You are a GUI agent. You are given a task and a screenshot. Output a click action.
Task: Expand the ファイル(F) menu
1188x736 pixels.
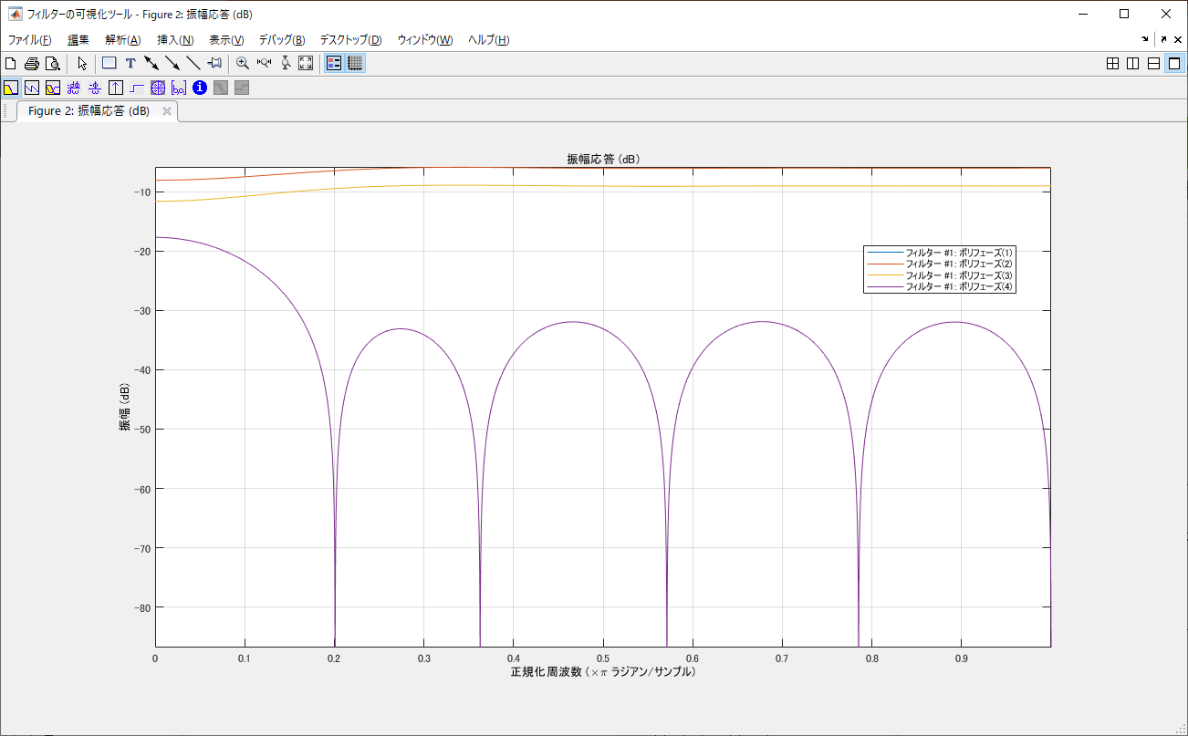coord(30,40)
